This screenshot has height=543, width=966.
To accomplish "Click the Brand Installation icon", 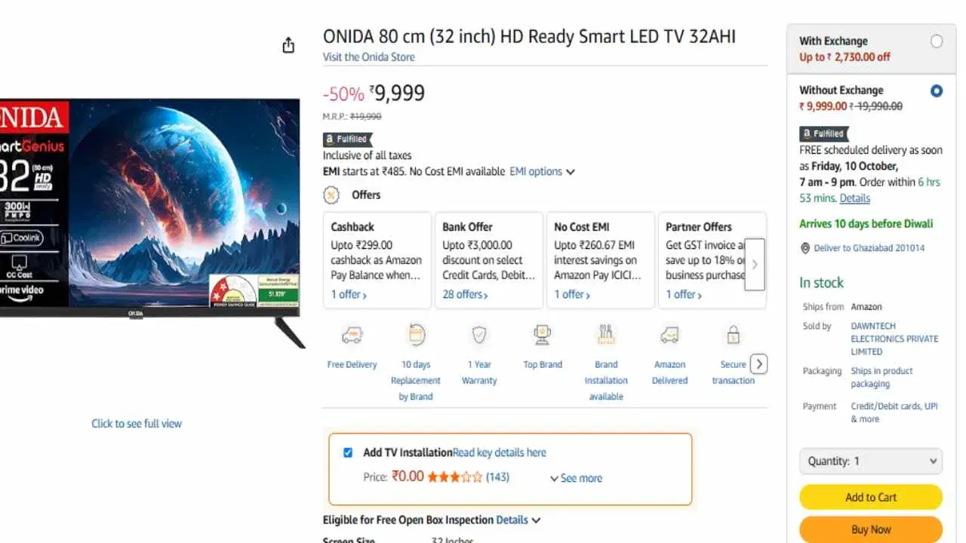I will (606, 334).
